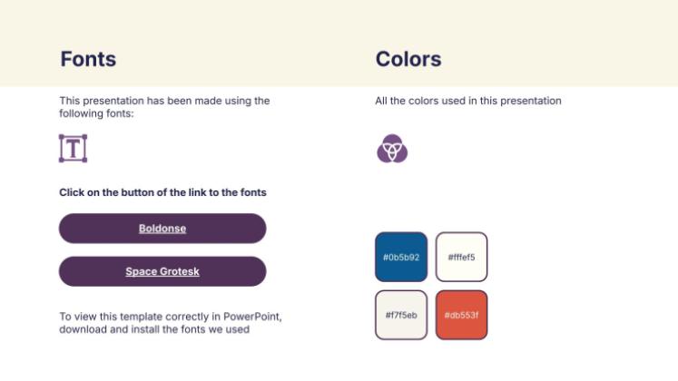Image resolution: width=678 pixels, height=381 pixels.
Task: Click the word 'PowerPoint' in the footnote
Action: click(x=253, y=317)
